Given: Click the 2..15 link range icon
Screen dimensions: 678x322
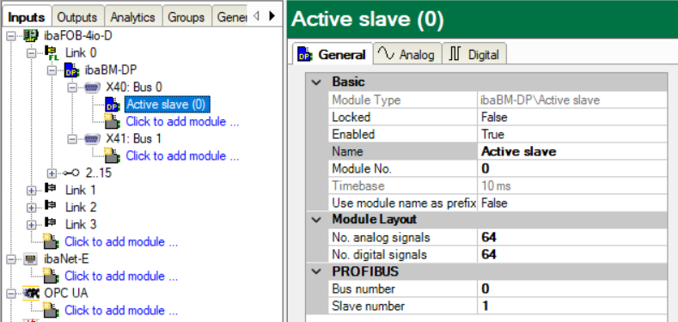Looking at the screenshot, I should click(71, 173).
